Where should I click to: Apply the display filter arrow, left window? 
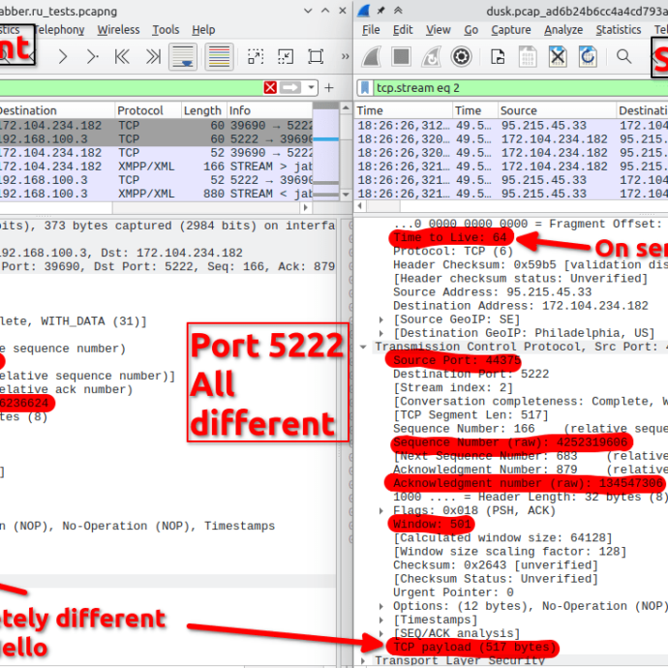point(290,88)
